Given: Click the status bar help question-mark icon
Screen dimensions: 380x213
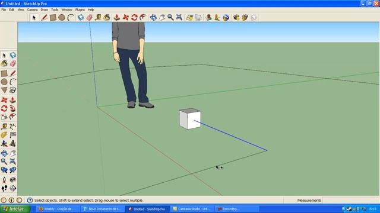Looking at the screenshot, I should tap(30, 200).
